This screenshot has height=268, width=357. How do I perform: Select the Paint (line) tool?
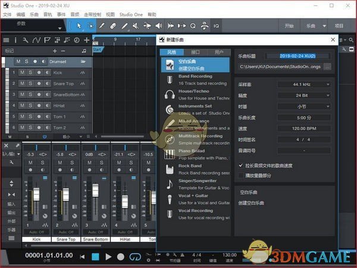pyautogui.click(x=124, y=26)
